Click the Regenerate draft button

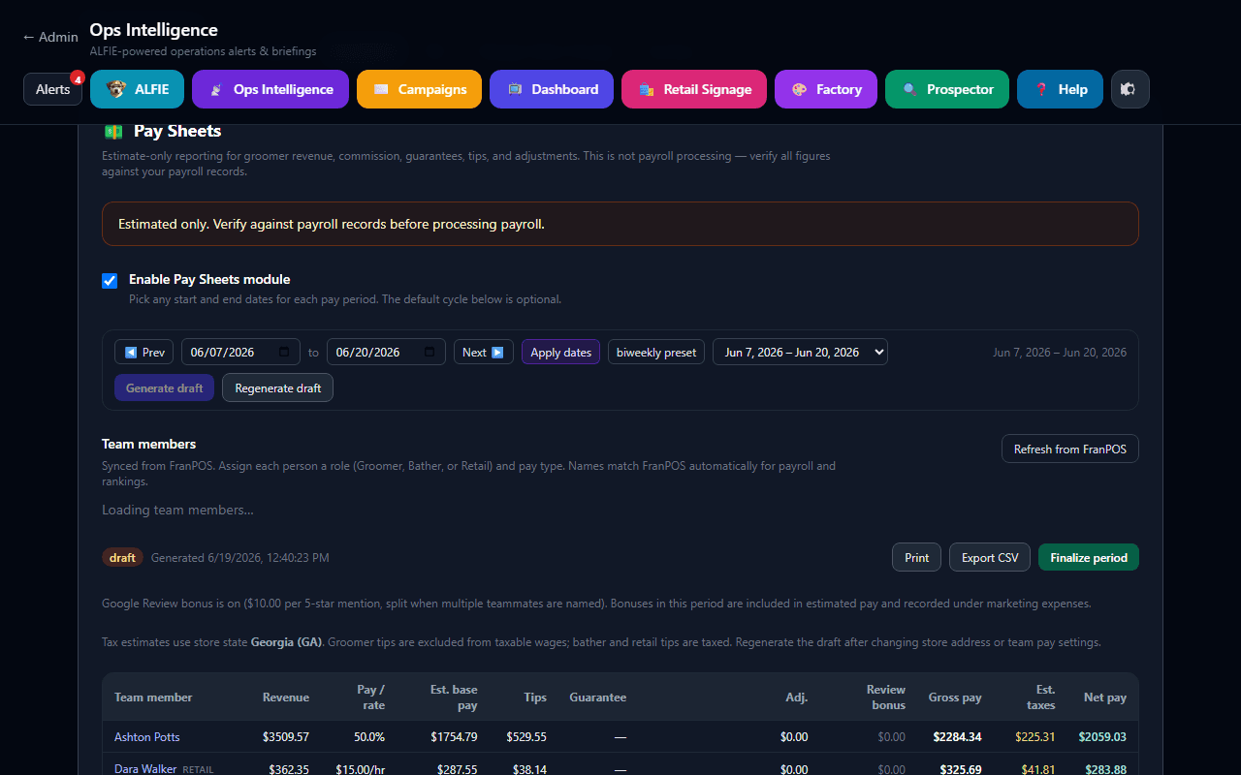click(277, 387)
